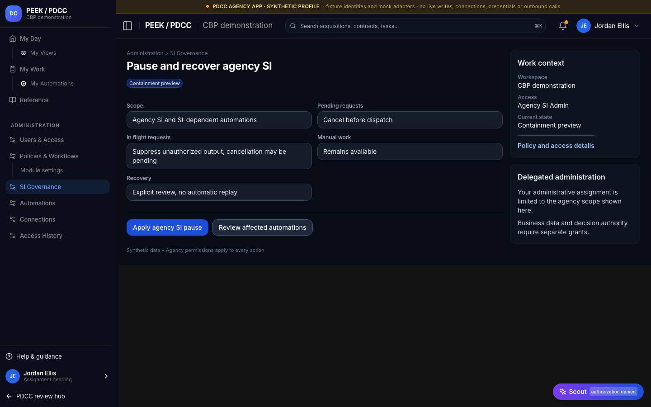Click the authorization denied tag

[613, 392]
